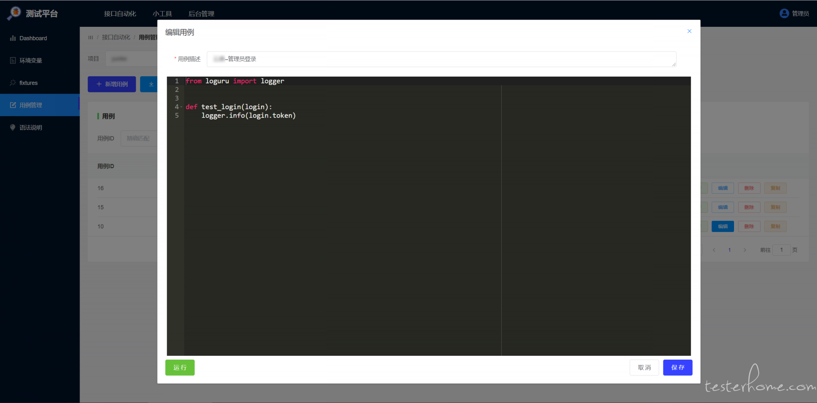This screenshot has height=403, width=817.
Task: Go to next page with right chevron
Action: [745, 250]
